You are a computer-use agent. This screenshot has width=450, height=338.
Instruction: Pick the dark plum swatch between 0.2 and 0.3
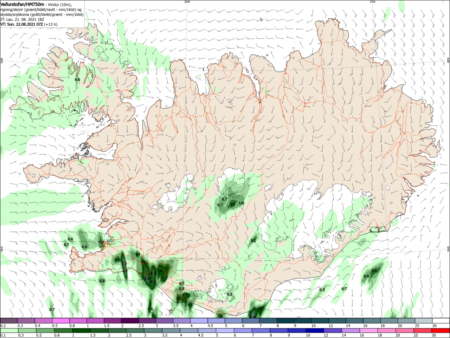9,320
